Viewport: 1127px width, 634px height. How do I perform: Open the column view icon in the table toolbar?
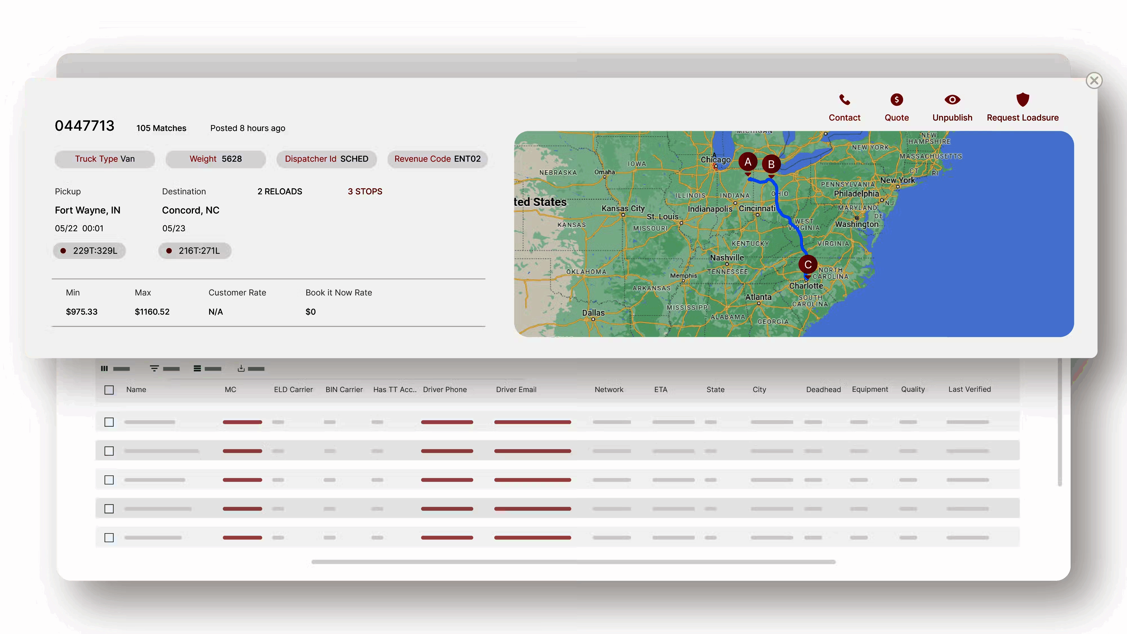pyautogui.click(x=104, y=368)
